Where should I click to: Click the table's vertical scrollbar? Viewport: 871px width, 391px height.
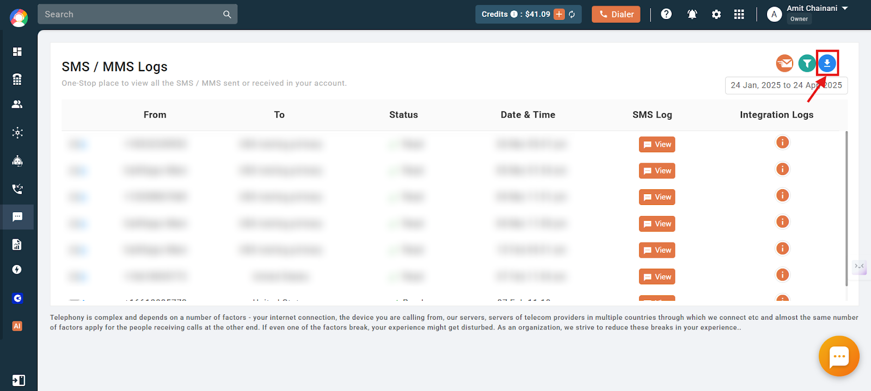coord(847,208)
